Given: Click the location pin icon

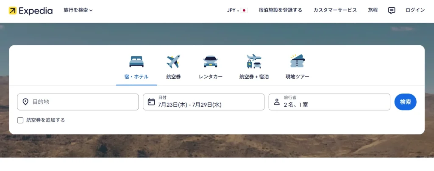Looking at the screenshot, I should point(25,102).
